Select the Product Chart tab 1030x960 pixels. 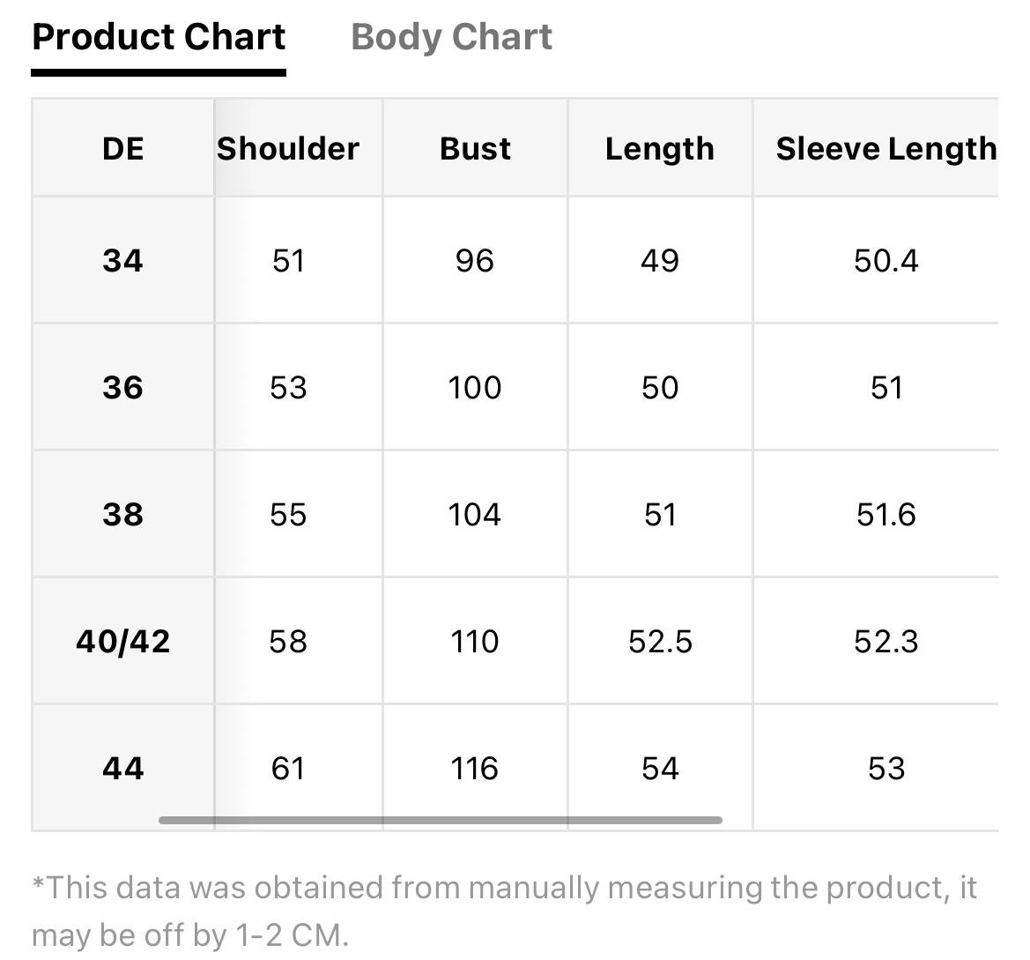(159, 37)
